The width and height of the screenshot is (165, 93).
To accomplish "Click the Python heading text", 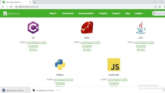I will tap(60, 75).
